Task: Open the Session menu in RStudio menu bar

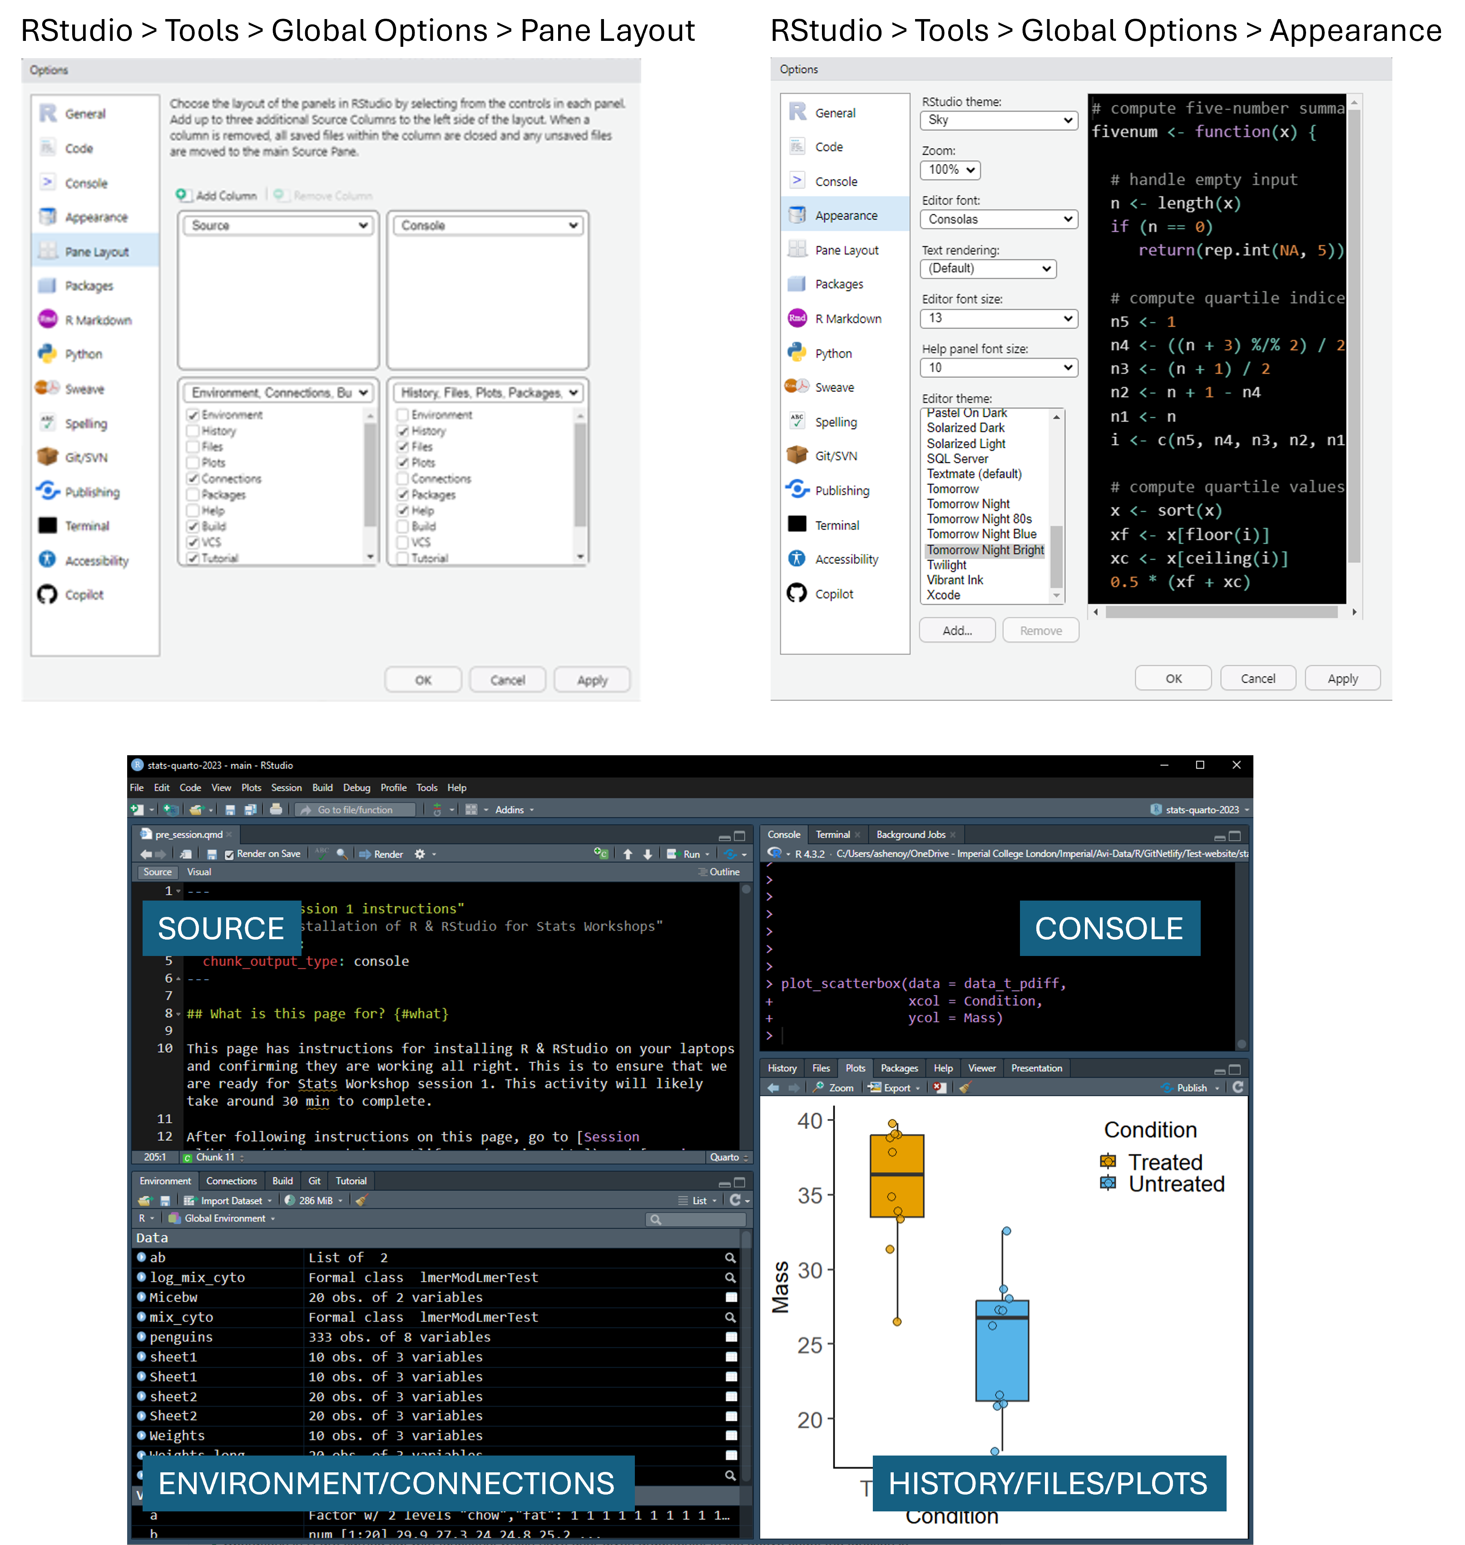Action: point(286,788)
